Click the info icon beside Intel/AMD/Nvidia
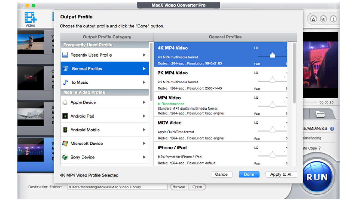The width and height of the screenshot is (357, 201). (x=332, y=128)
